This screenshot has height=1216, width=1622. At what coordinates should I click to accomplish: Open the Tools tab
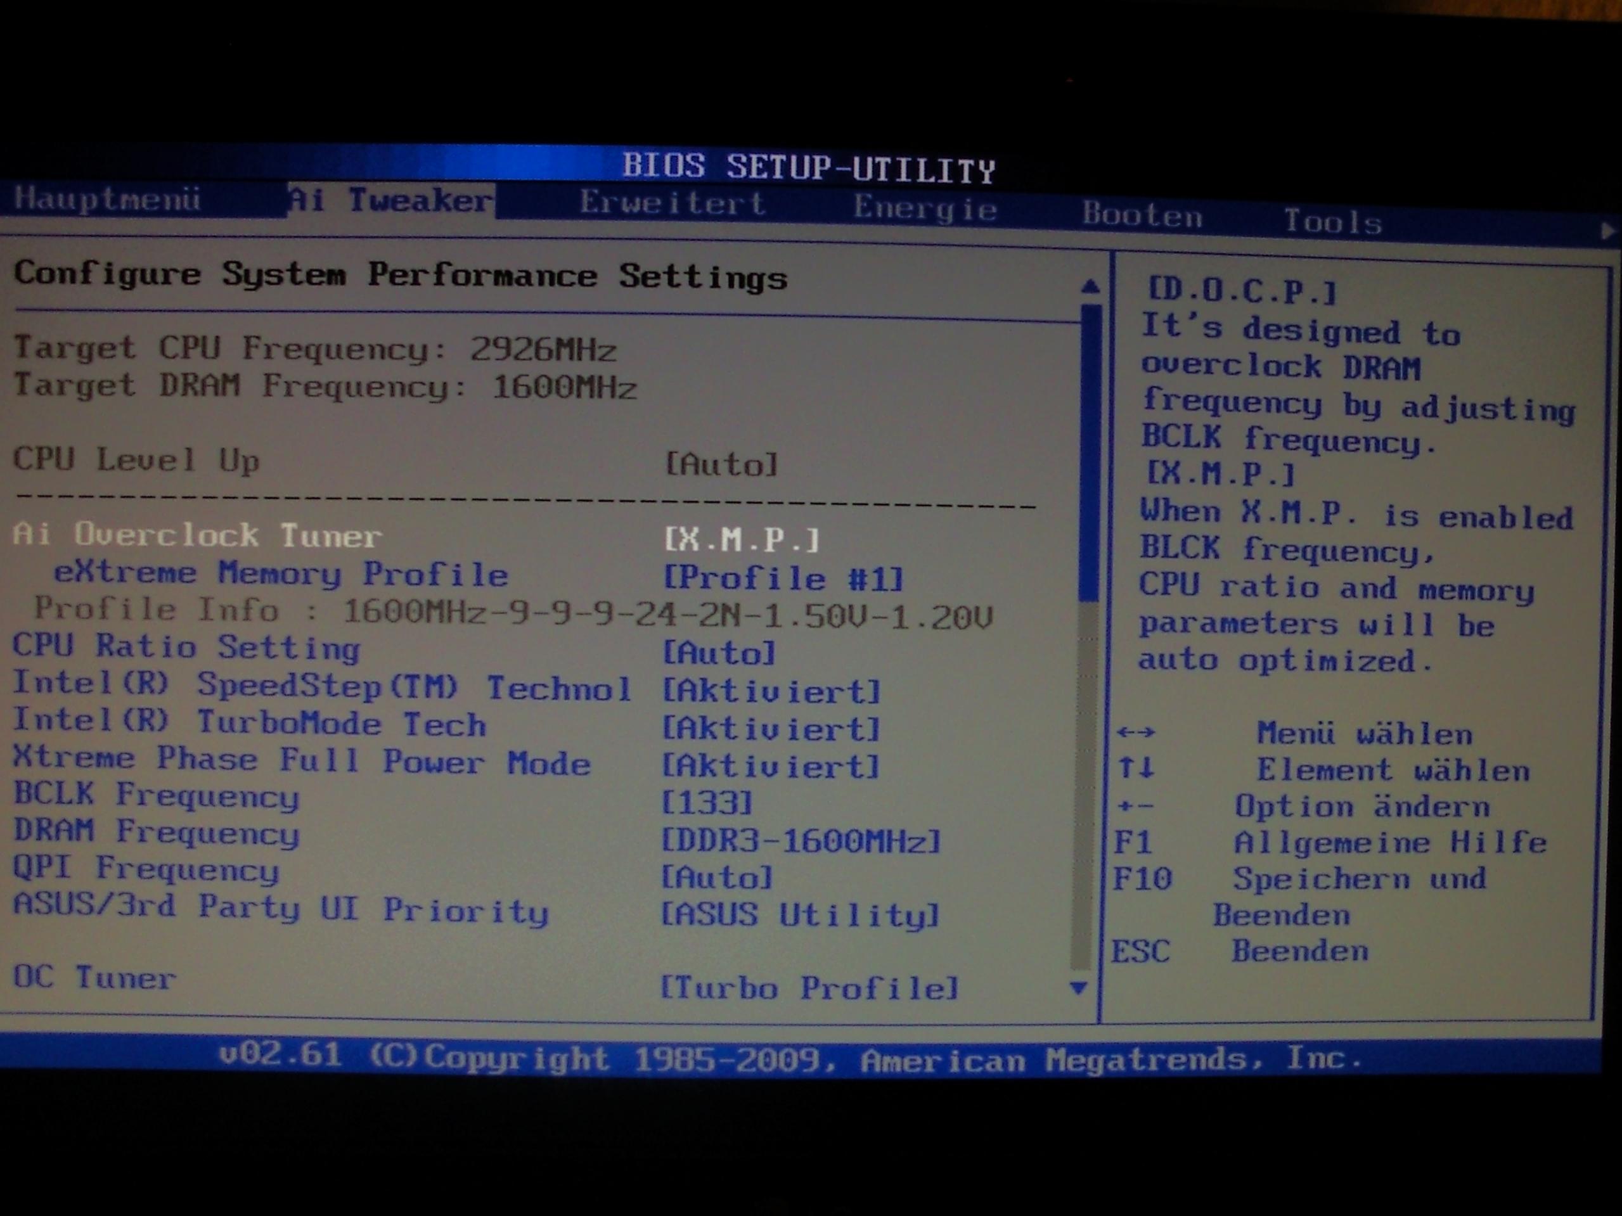point(1332,221)
